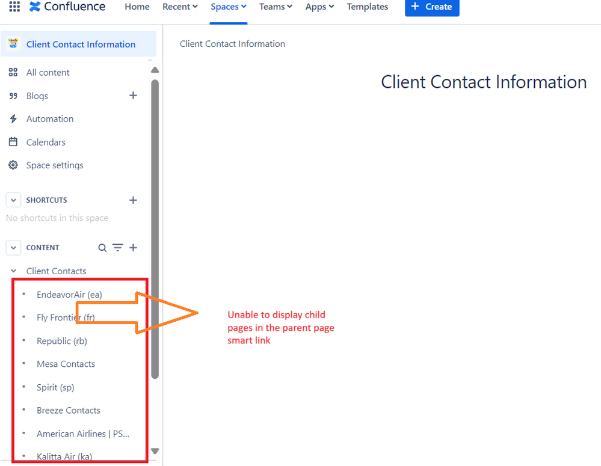Open the Kalitta Air (ka) page
The width and height of the screenshot is (601, 466).
64,456
